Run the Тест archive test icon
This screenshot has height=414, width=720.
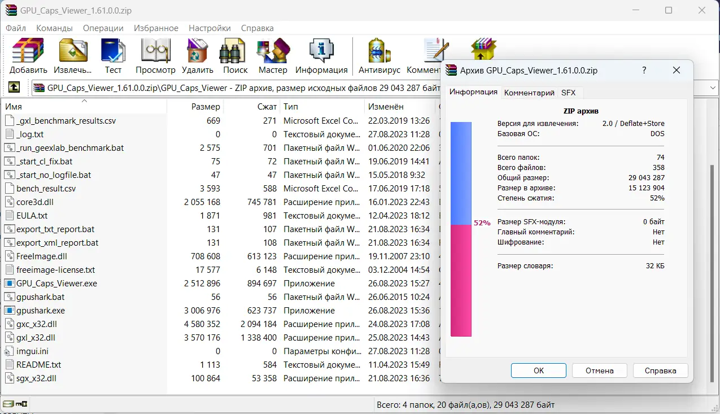coord(113,51)
